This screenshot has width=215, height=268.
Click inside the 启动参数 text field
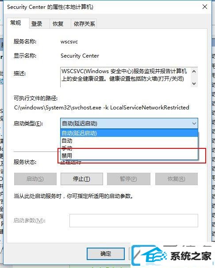134,221
